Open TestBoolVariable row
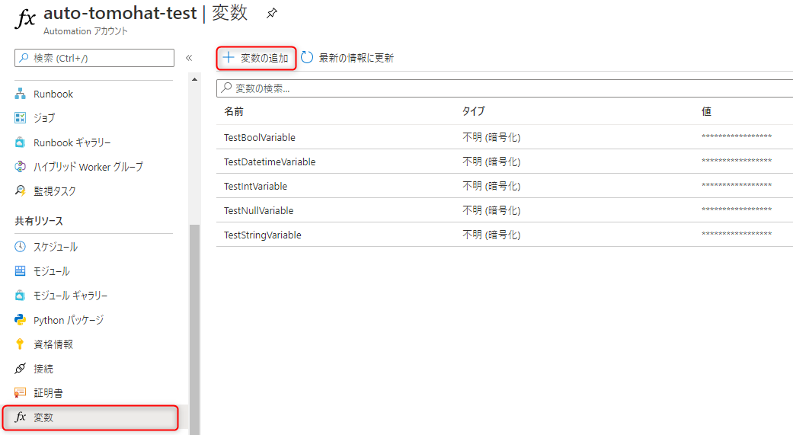This screenshot has width=793, height=435. tap(505, 137)
